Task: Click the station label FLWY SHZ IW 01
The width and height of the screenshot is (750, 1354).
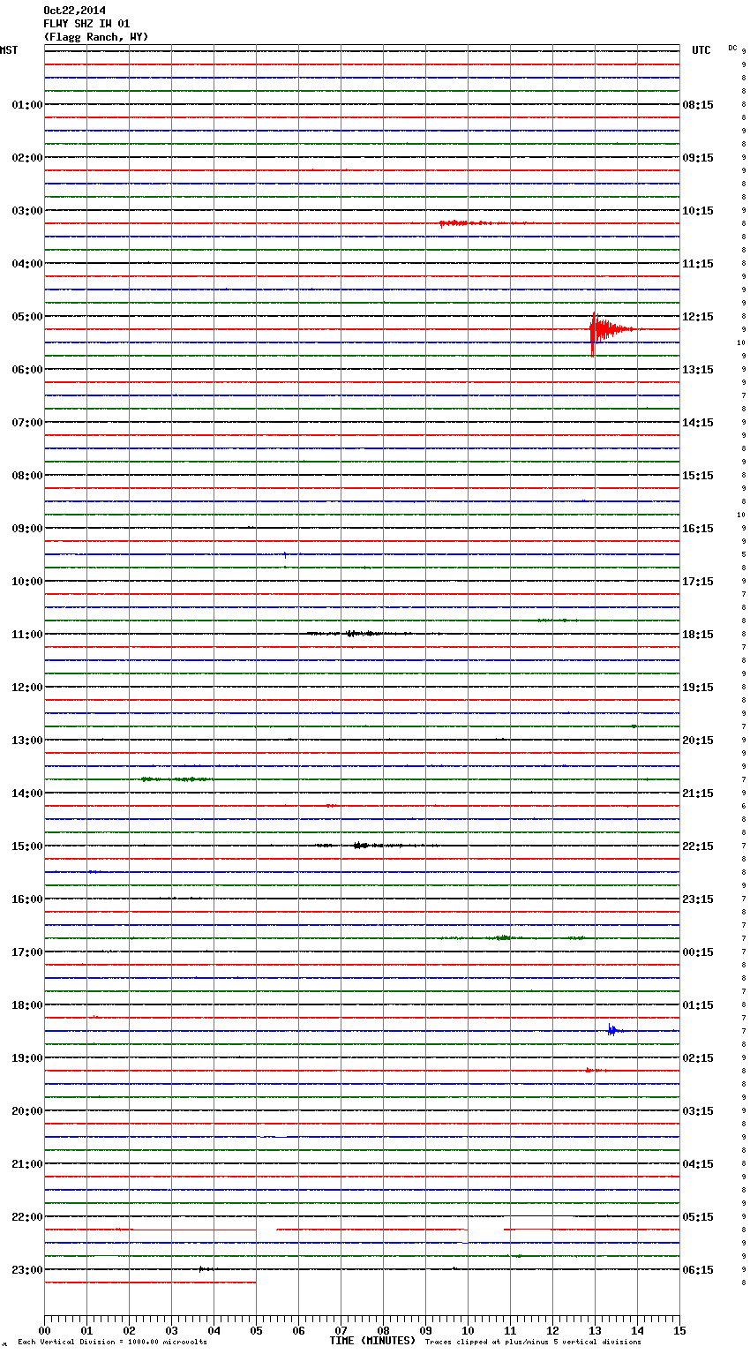Action: 86,24
